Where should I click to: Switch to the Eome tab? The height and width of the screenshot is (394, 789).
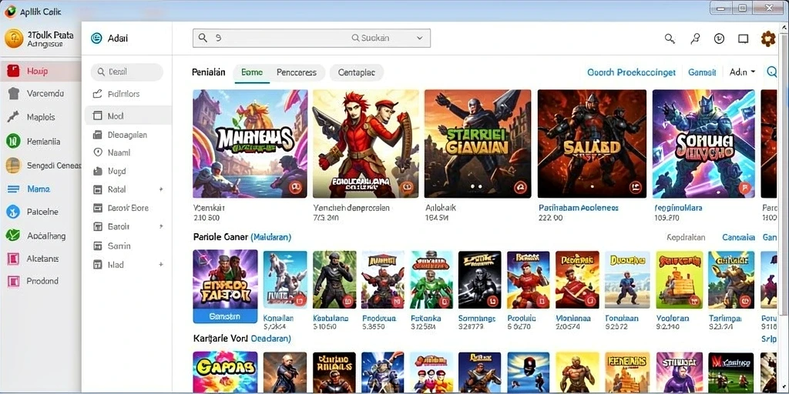[x=252, y=72]
